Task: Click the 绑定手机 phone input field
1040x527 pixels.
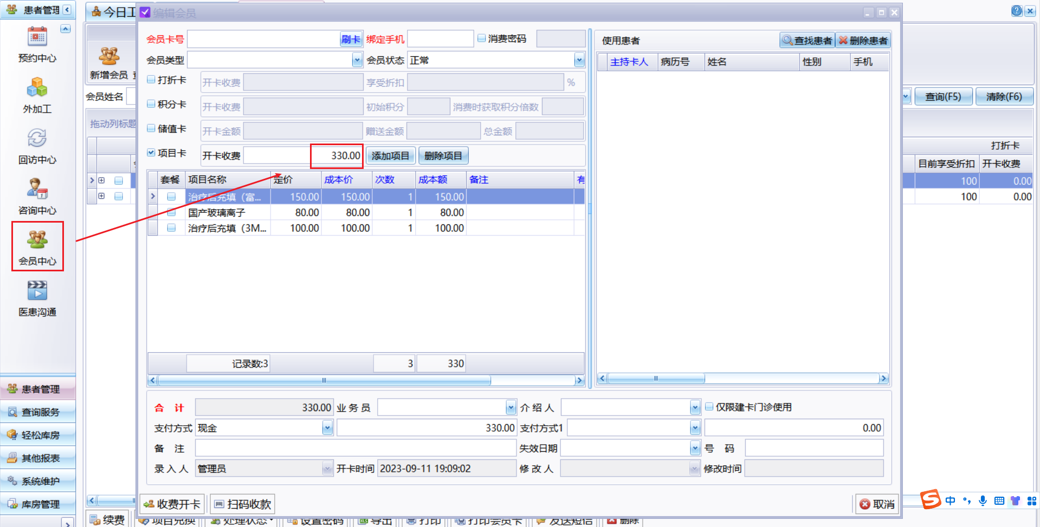Action: (x=440, y=39)
